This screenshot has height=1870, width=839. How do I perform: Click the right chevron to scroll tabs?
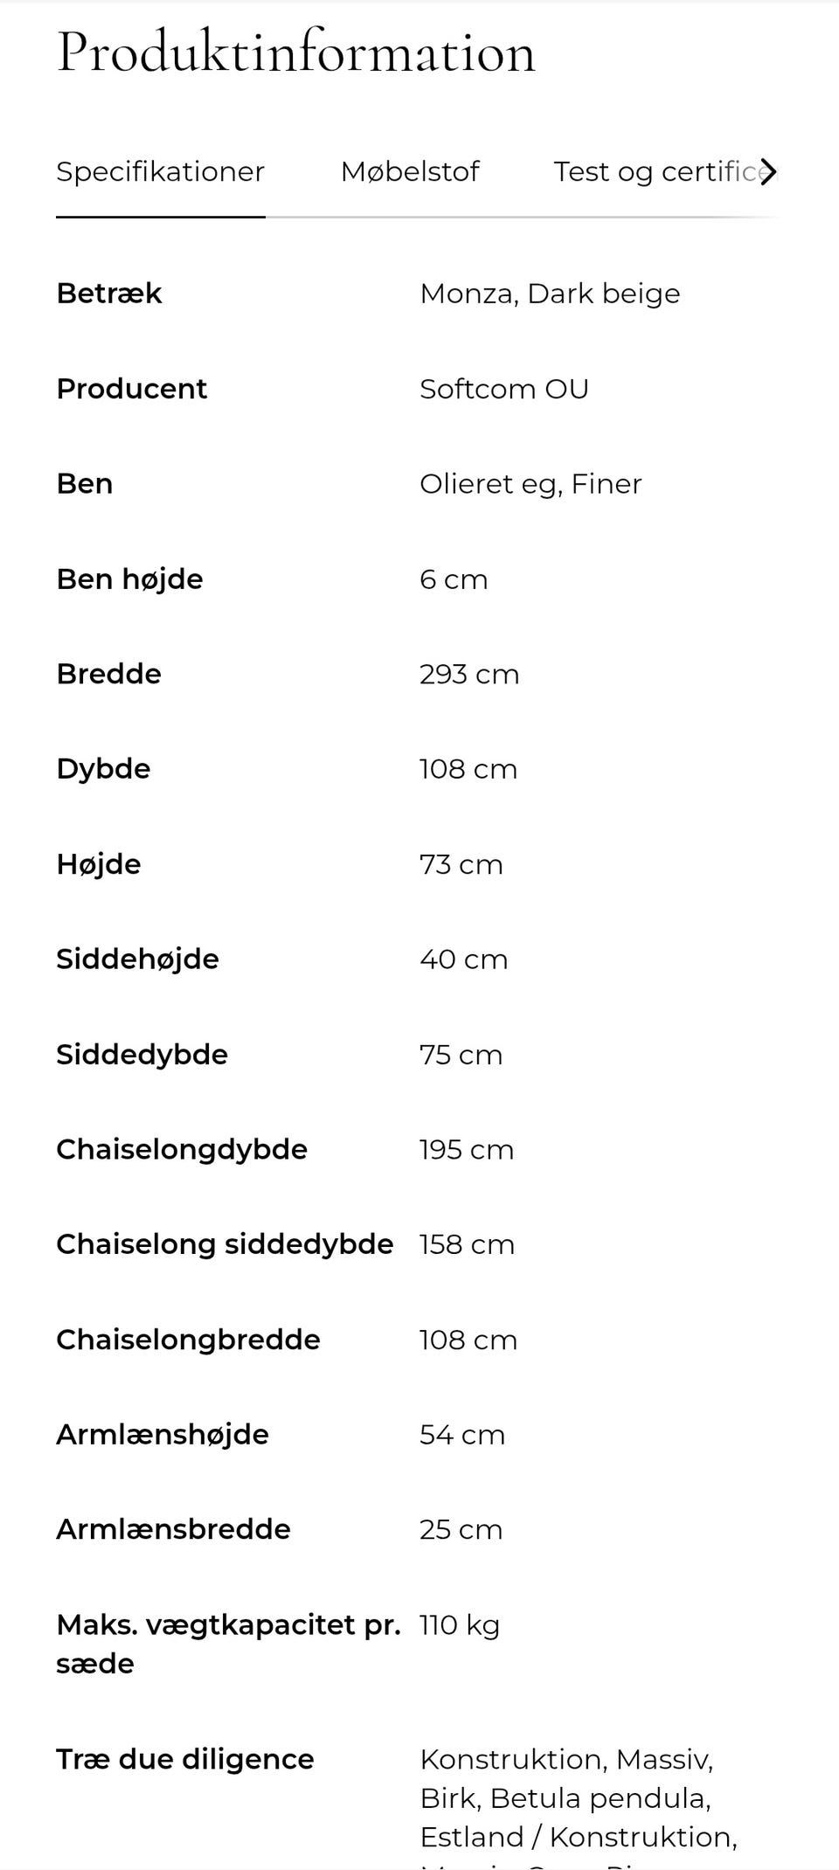click(767, 172)
